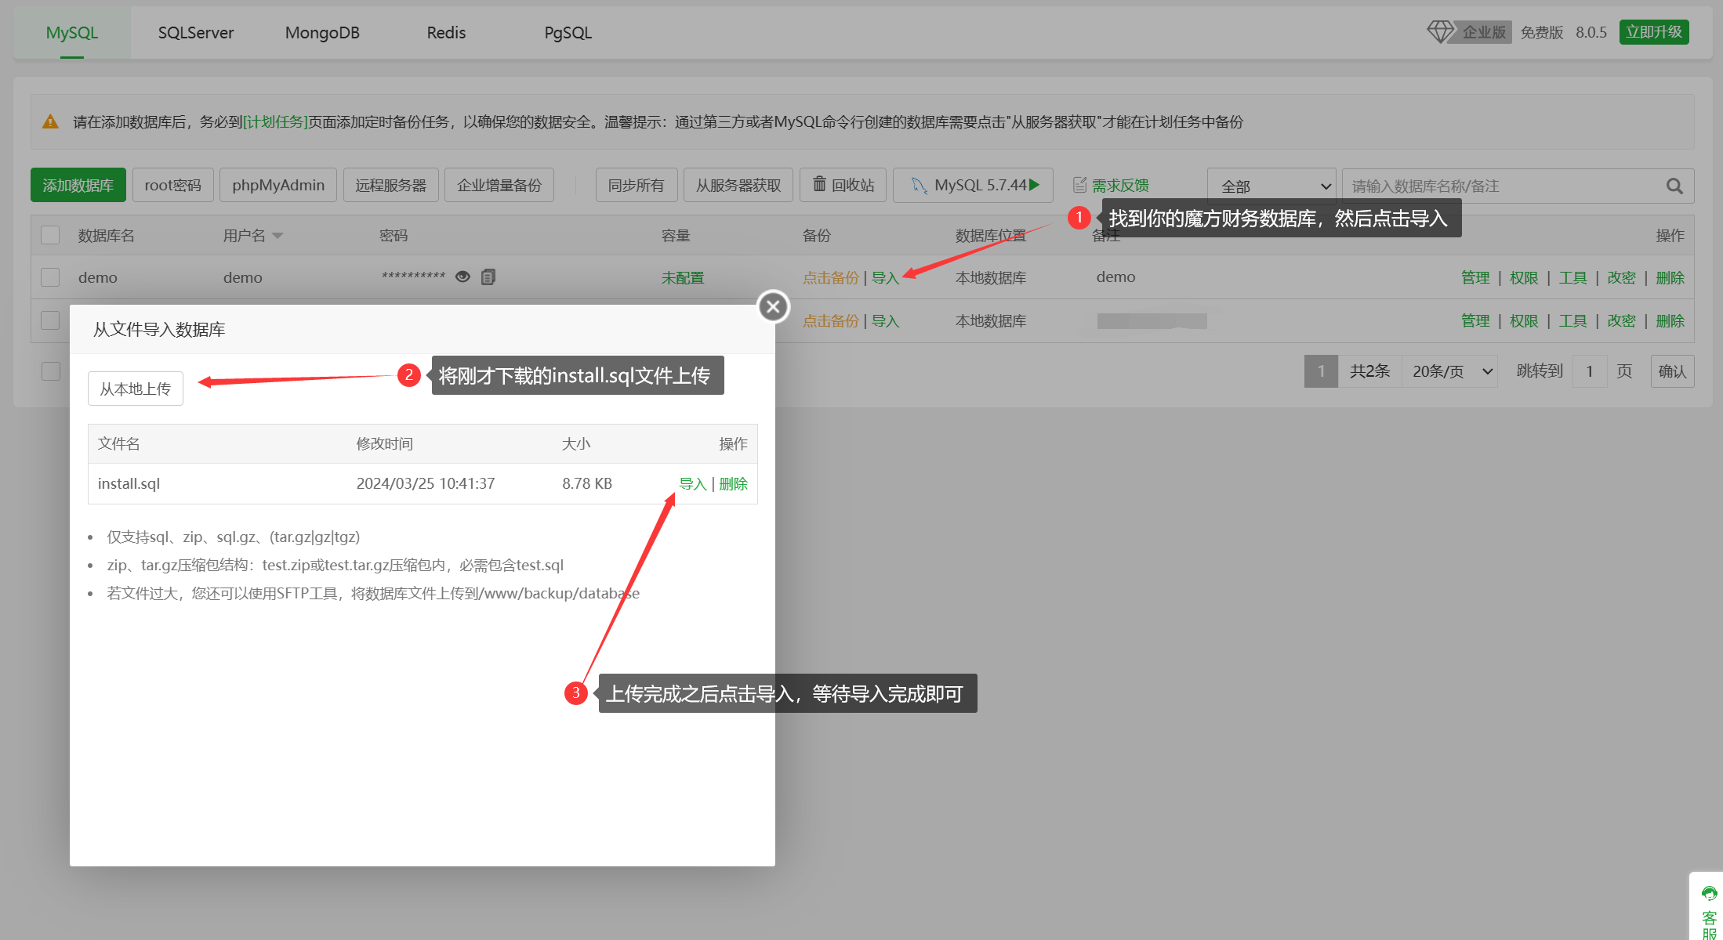Switch to MongoDB tab
This screenshot has height=940, width=1723.
pyautogui.click(x=322, y=33)
